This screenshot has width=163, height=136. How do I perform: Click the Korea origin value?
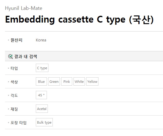(41, 40)
